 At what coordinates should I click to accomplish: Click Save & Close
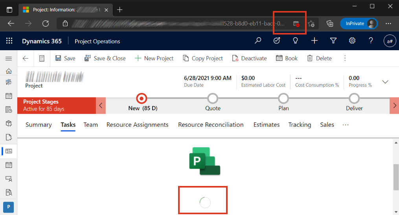[105, 58]
